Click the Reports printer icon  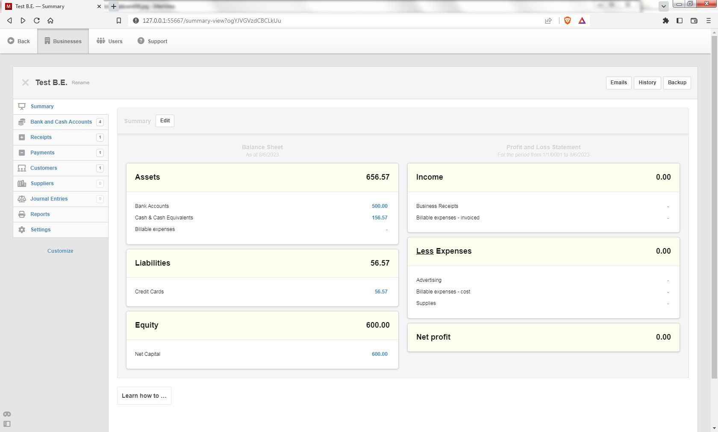[22, 214]
